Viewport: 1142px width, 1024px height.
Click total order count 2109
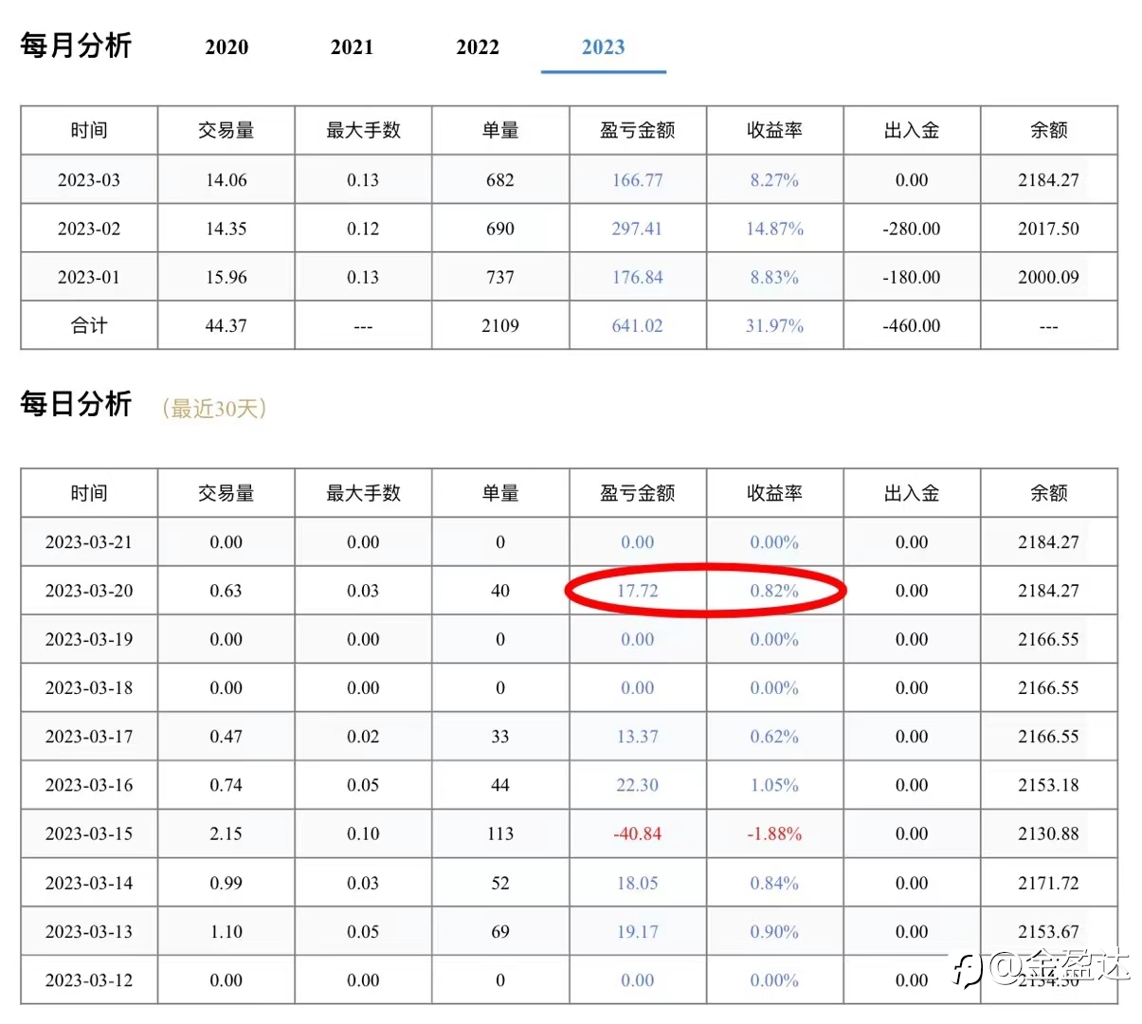[500, 326]
